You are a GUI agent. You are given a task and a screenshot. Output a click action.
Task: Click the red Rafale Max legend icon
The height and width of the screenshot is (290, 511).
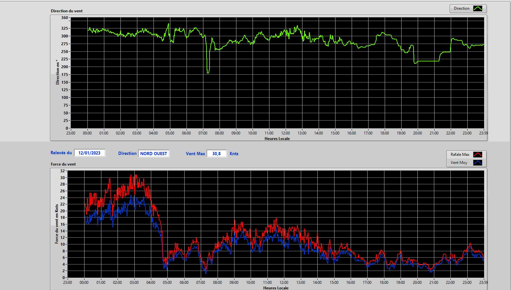[478, 155]
